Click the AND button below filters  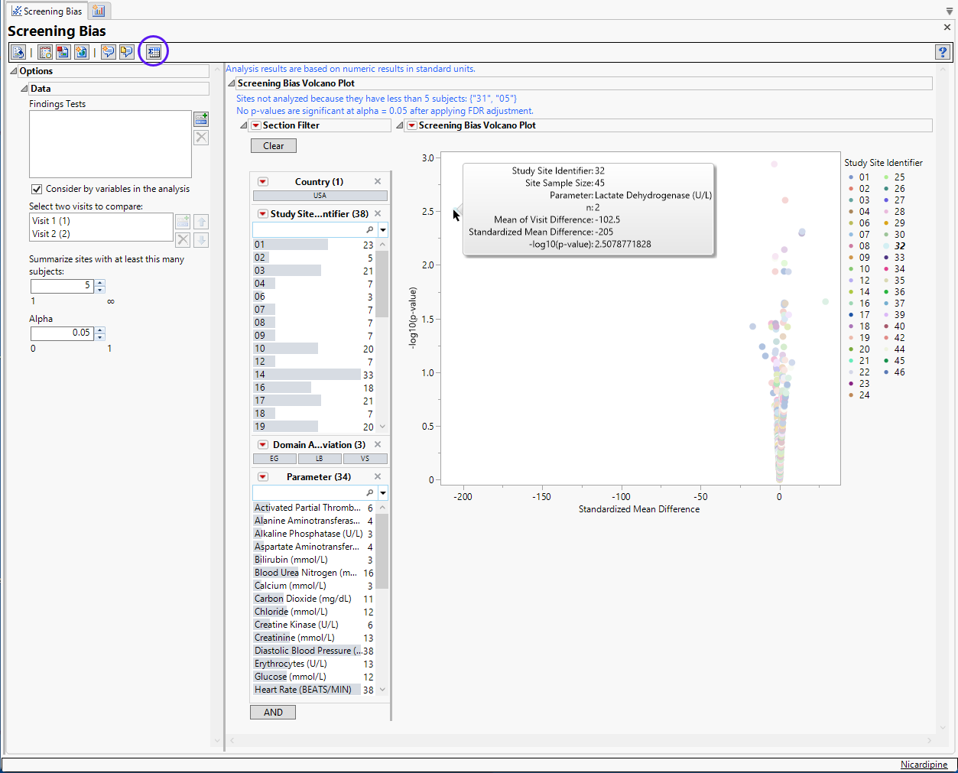(x=273, y=712)
